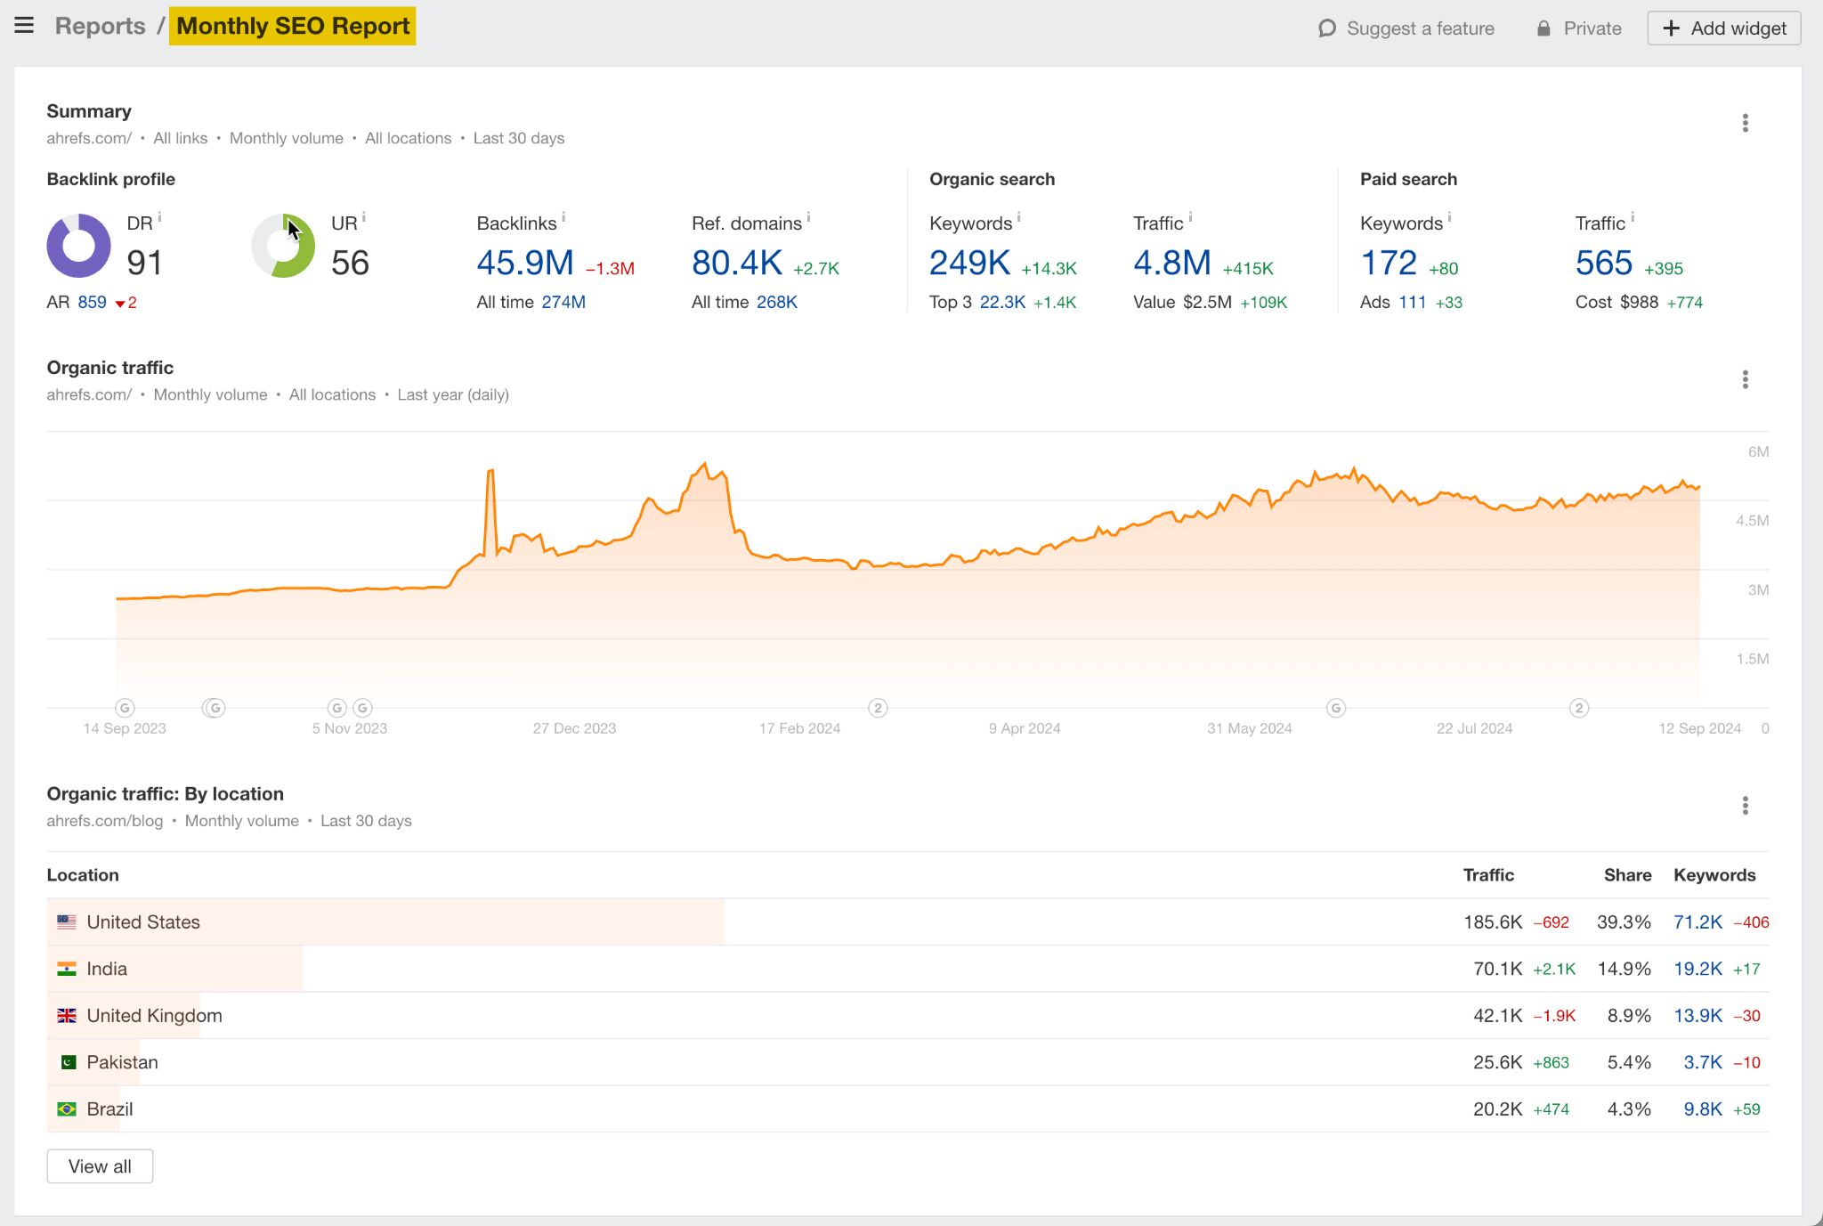The height and width of the screenshot is (1226, 1823).
Task: Click the Paid search Traffic info icon
Action: tap(1634, 216)
